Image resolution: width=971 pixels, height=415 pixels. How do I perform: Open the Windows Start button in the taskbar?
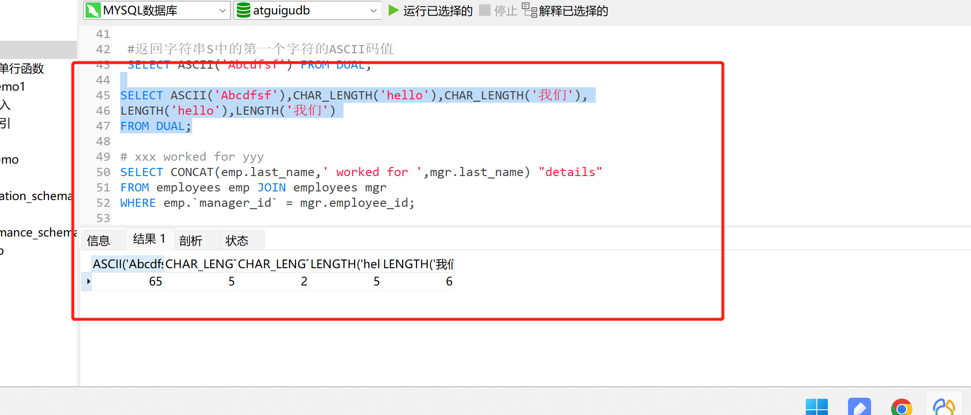[x=817, y=407]
